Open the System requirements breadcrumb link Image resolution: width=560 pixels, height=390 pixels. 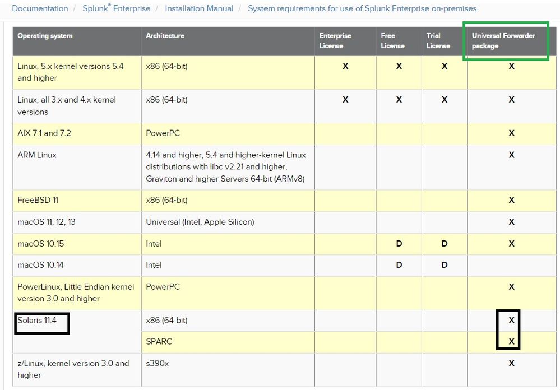click(362, 8)
